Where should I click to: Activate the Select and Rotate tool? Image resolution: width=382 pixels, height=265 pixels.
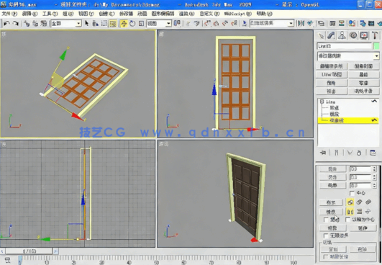132,24
